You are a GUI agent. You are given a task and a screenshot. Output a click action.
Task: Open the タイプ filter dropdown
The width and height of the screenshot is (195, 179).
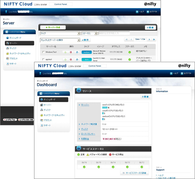(60, 34)
